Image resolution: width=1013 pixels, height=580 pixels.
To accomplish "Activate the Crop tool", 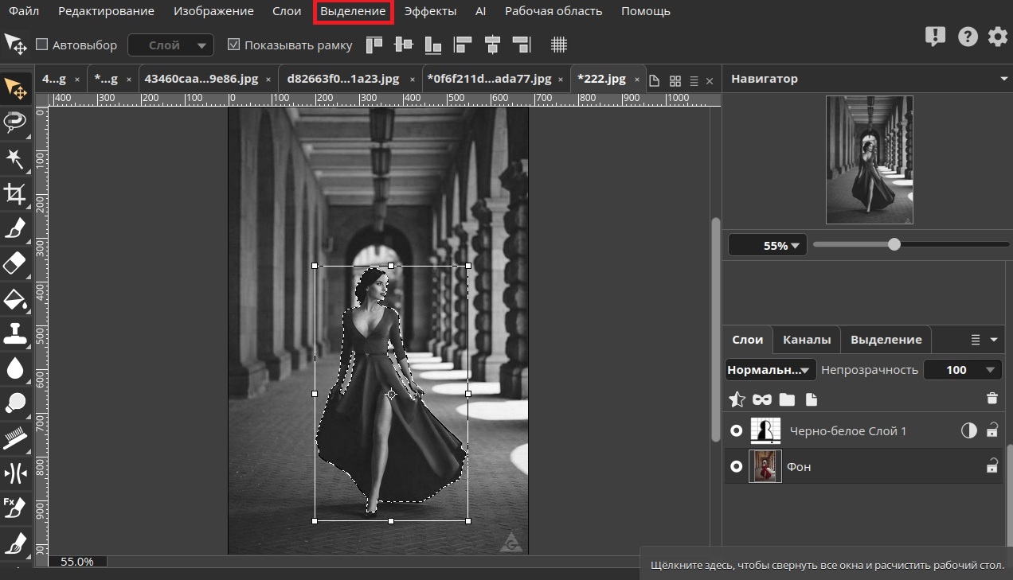I will (15, 193).
